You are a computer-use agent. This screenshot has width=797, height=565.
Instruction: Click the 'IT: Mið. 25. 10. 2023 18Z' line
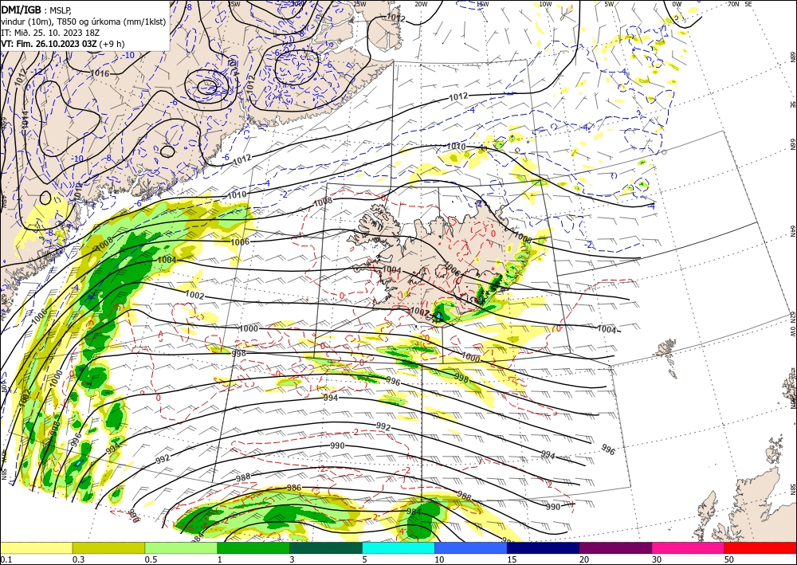pos(49,33)
